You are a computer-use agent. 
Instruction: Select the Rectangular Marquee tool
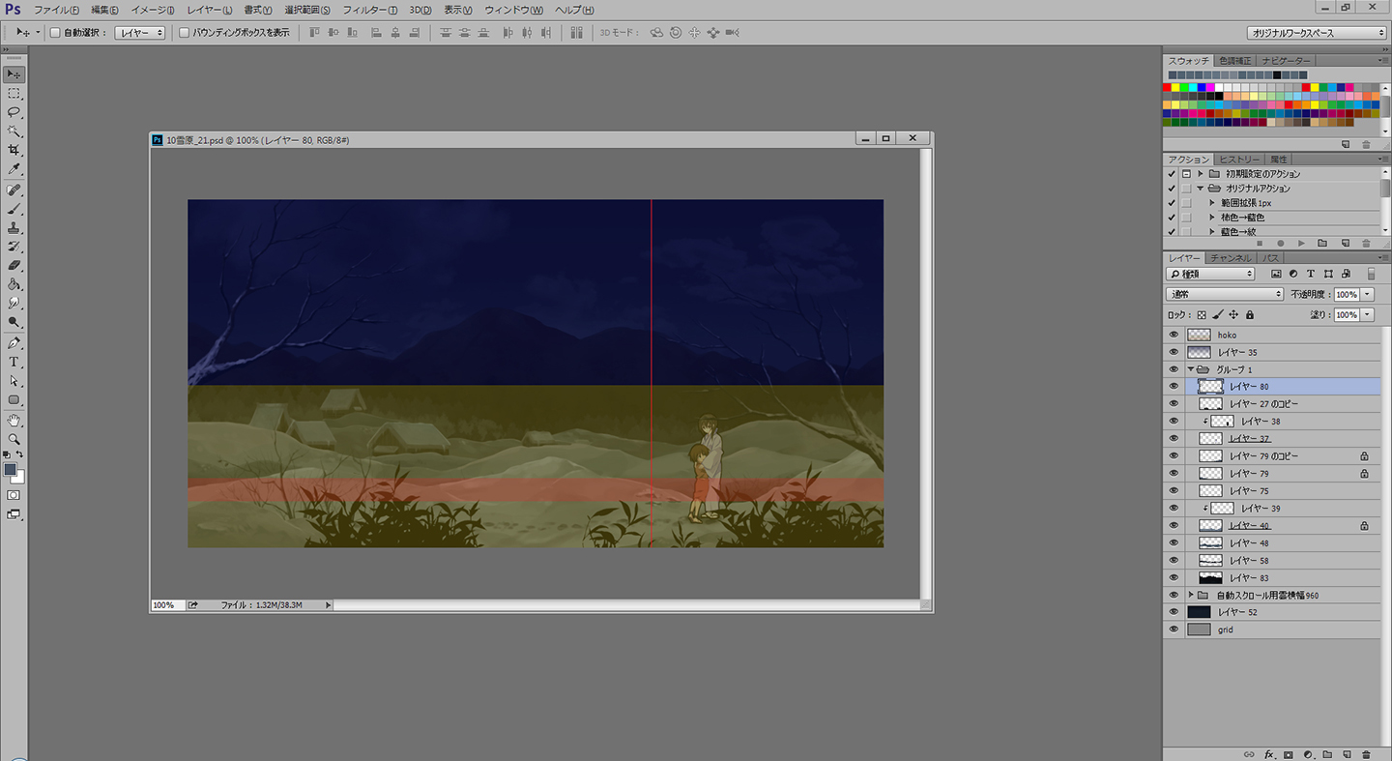point(14,94)
